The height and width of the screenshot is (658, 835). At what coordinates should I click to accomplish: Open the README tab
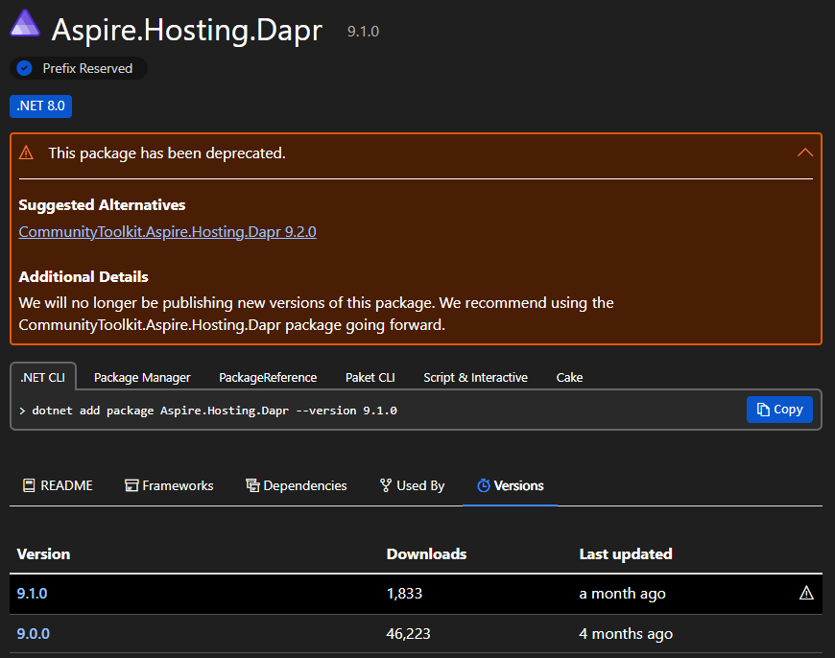click(58, 485)
